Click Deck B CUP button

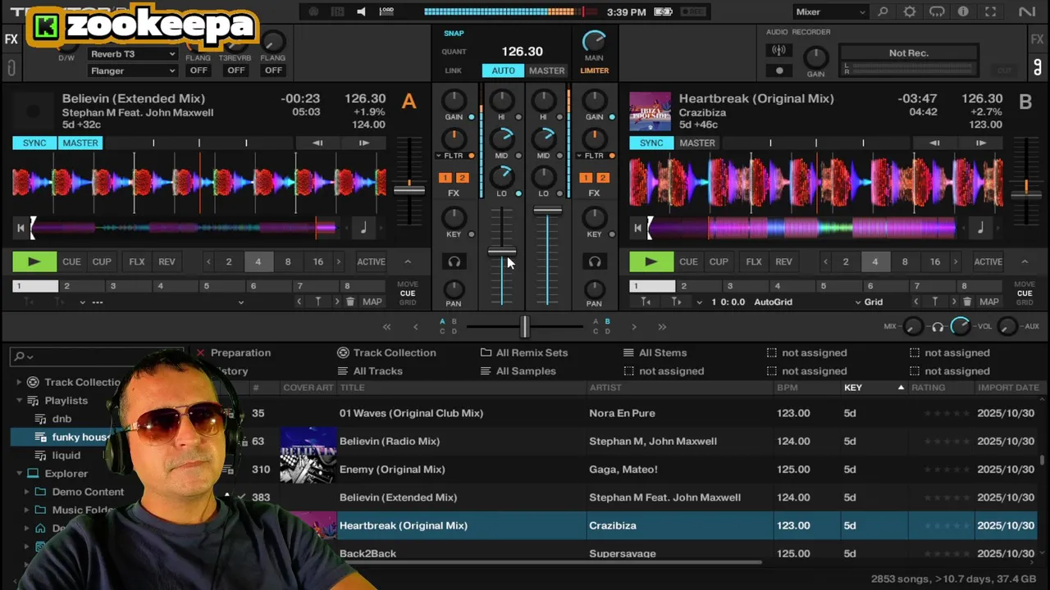point(719,261)
